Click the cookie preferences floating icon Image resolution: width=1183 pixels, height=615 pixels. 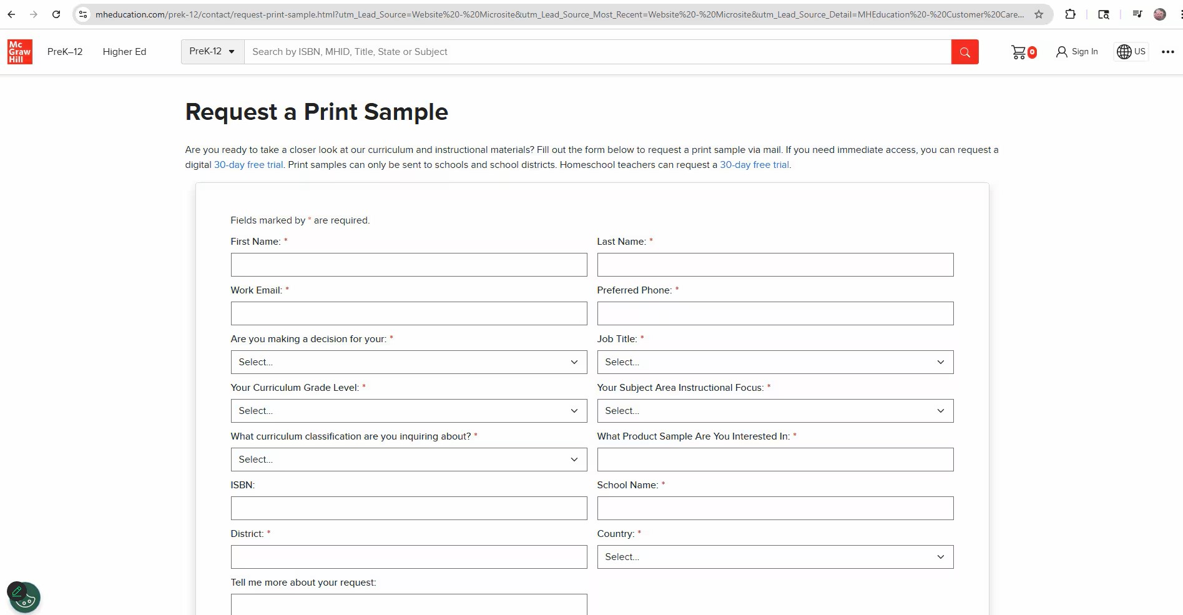pyautogui.click(x=26, y=599)
